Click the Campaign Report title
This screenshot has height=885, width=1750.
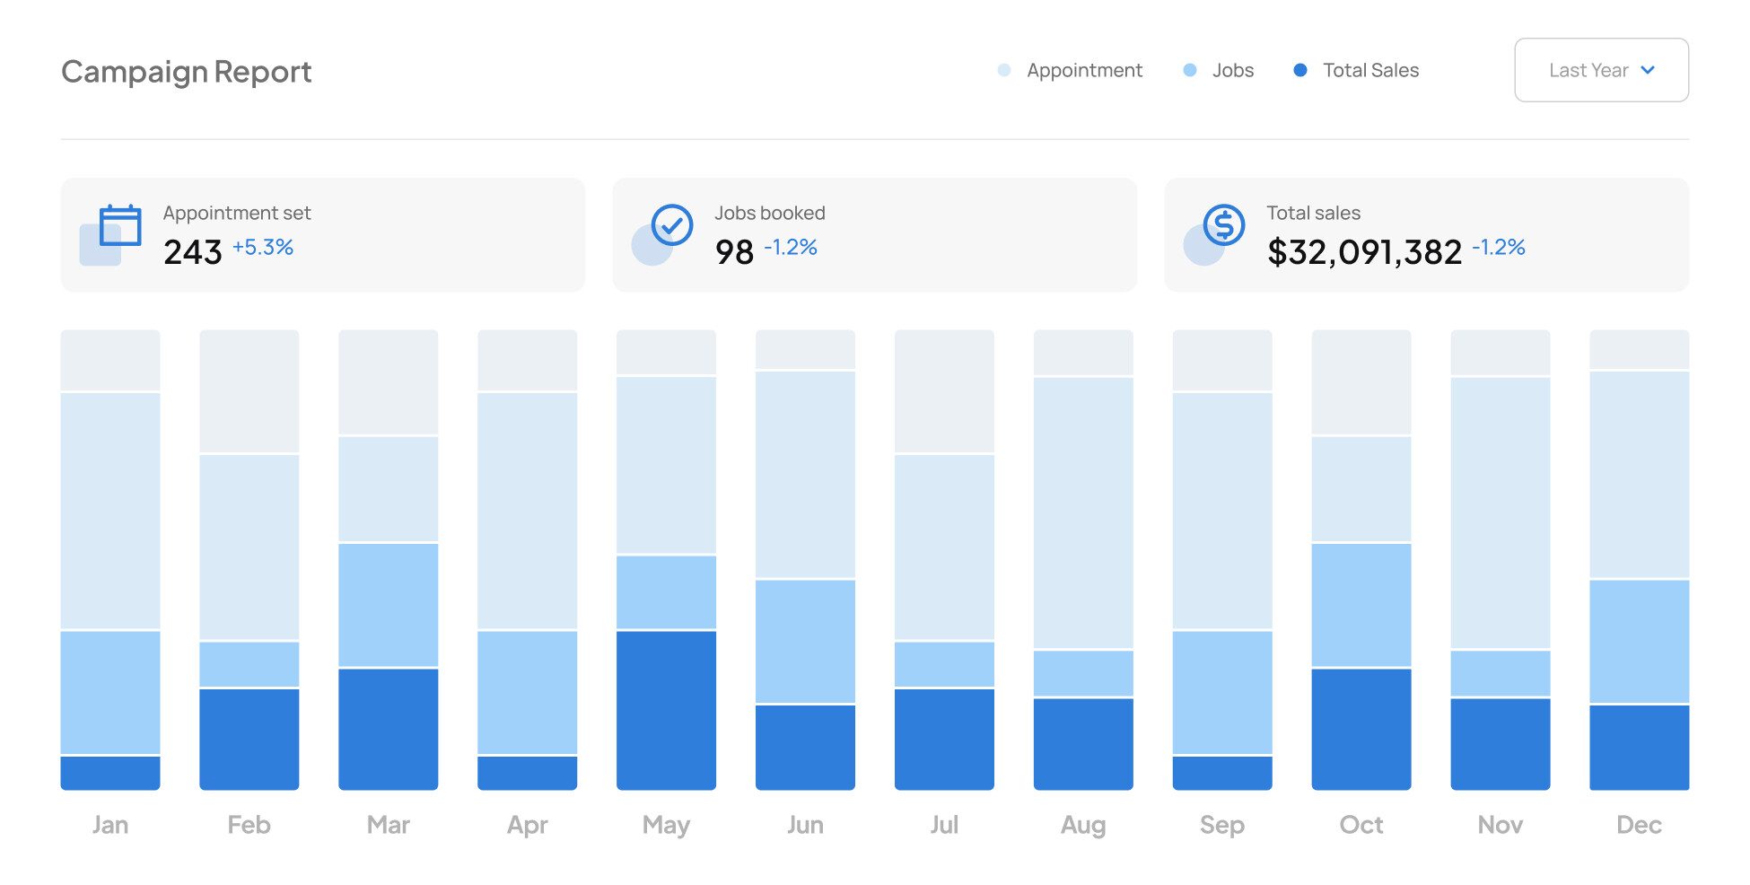(187, 72)
